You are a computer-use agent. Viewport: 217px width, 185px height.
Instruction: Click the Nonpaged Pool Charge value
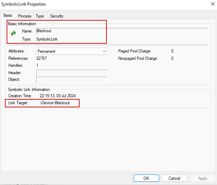pyautogui.click(x=172, y=58)
